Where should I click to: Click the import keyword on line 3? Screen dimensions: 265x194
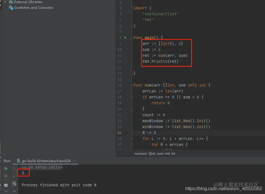pos(140,8)
